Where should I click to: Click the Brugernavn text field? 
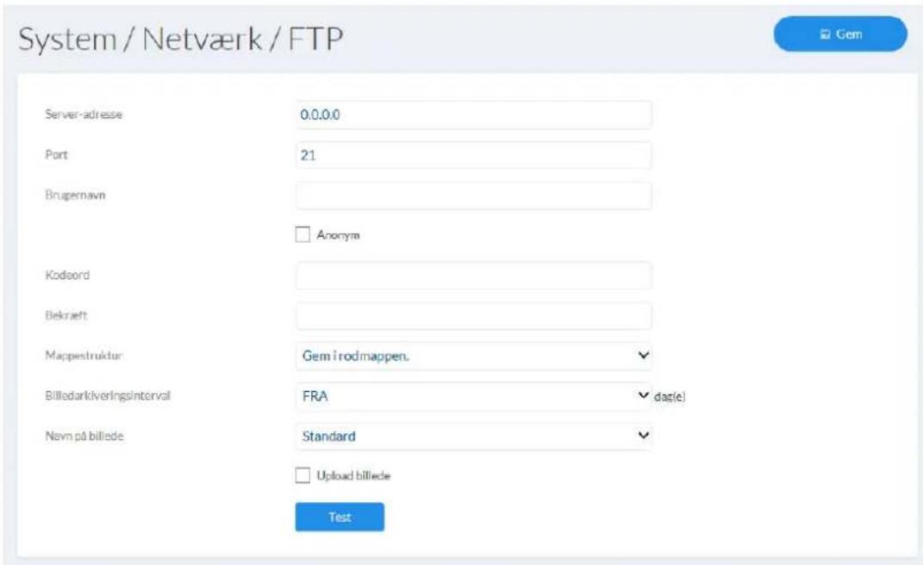click(474, 196)
